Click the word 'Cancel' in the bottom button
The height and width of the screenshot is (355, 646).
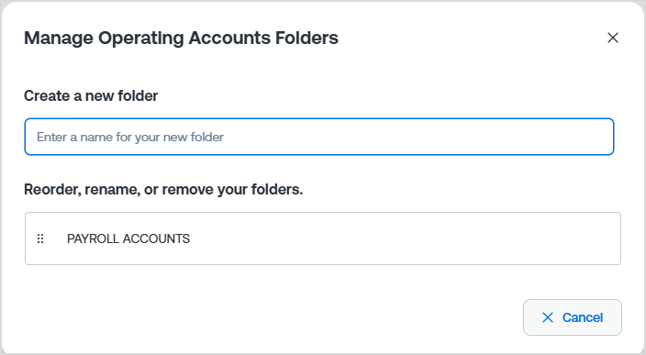583,317
